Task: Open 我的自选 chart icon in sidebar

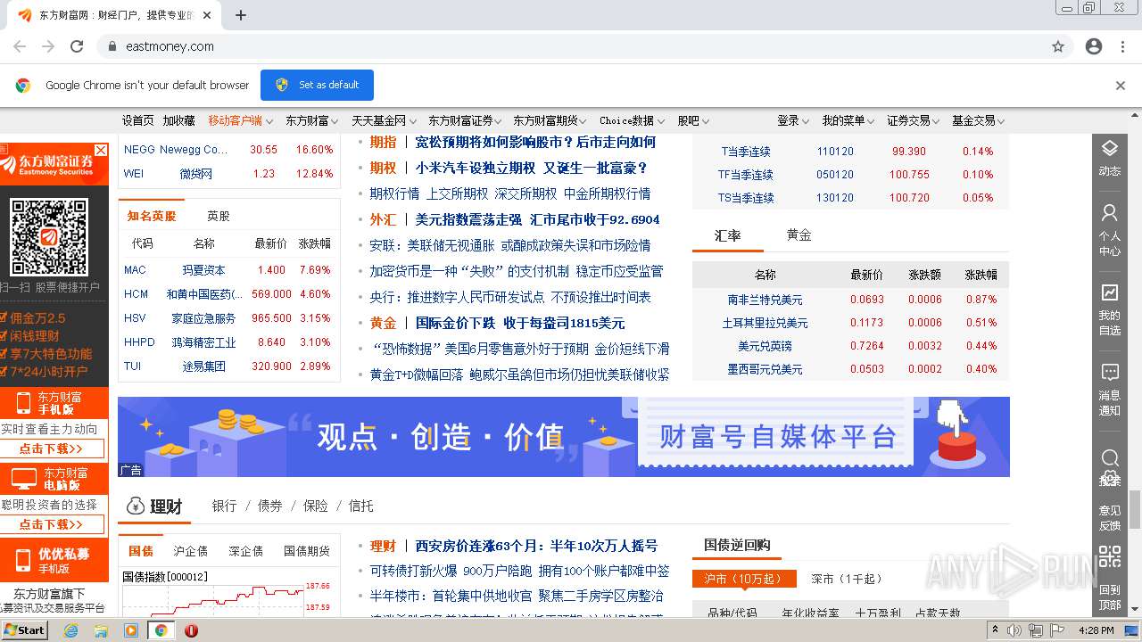Action: point(1109,292)
